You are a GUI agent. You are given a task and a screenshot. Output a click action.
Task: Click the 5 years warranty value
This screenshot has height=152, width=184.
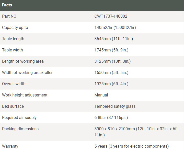(132, 146)
